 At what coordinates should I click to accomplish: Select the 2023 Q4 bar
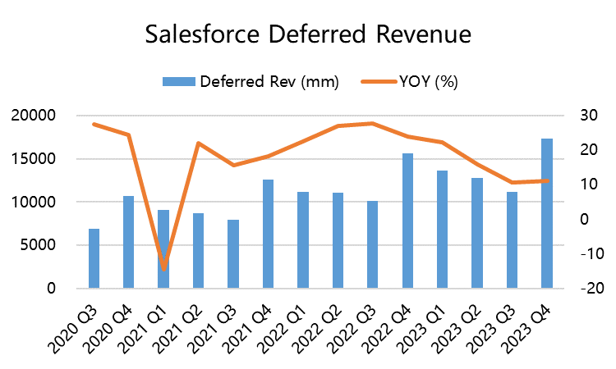click(x=547, y=213)
